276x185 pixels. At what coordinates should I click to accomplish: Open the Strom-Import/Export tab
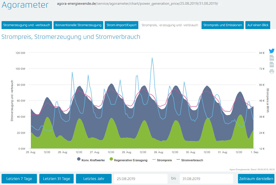121,25
